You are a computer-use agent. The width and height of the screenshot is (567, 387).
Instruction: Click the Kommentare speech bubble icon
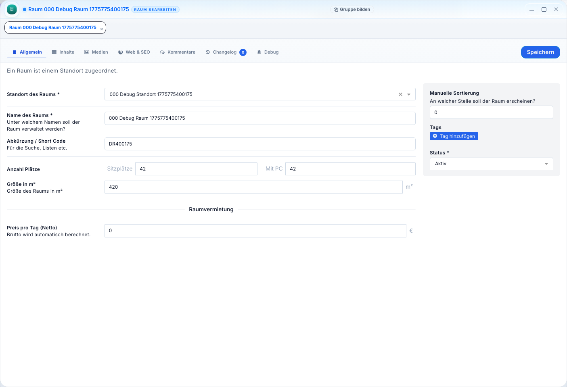click(x=162, y=52)
